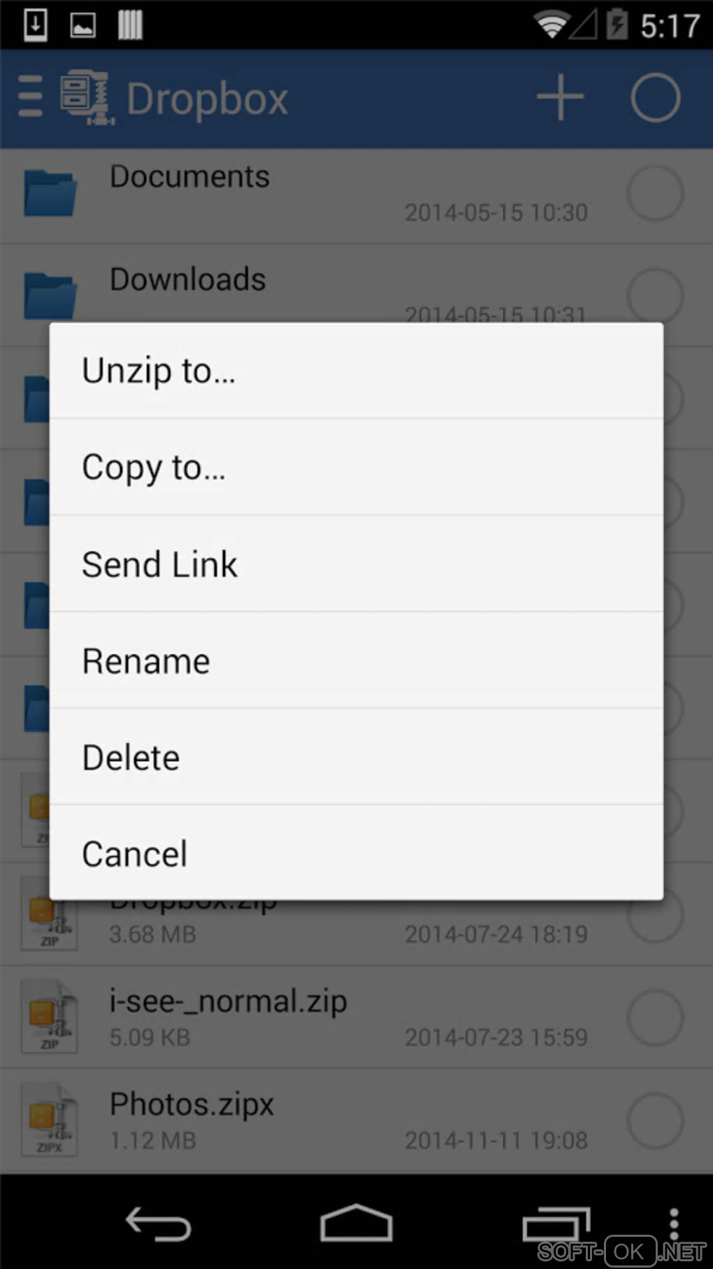Open the three-dot overflow menu
Image resolution: width=713 pixels, height=1269 pixels.
tap(674, 1224)
